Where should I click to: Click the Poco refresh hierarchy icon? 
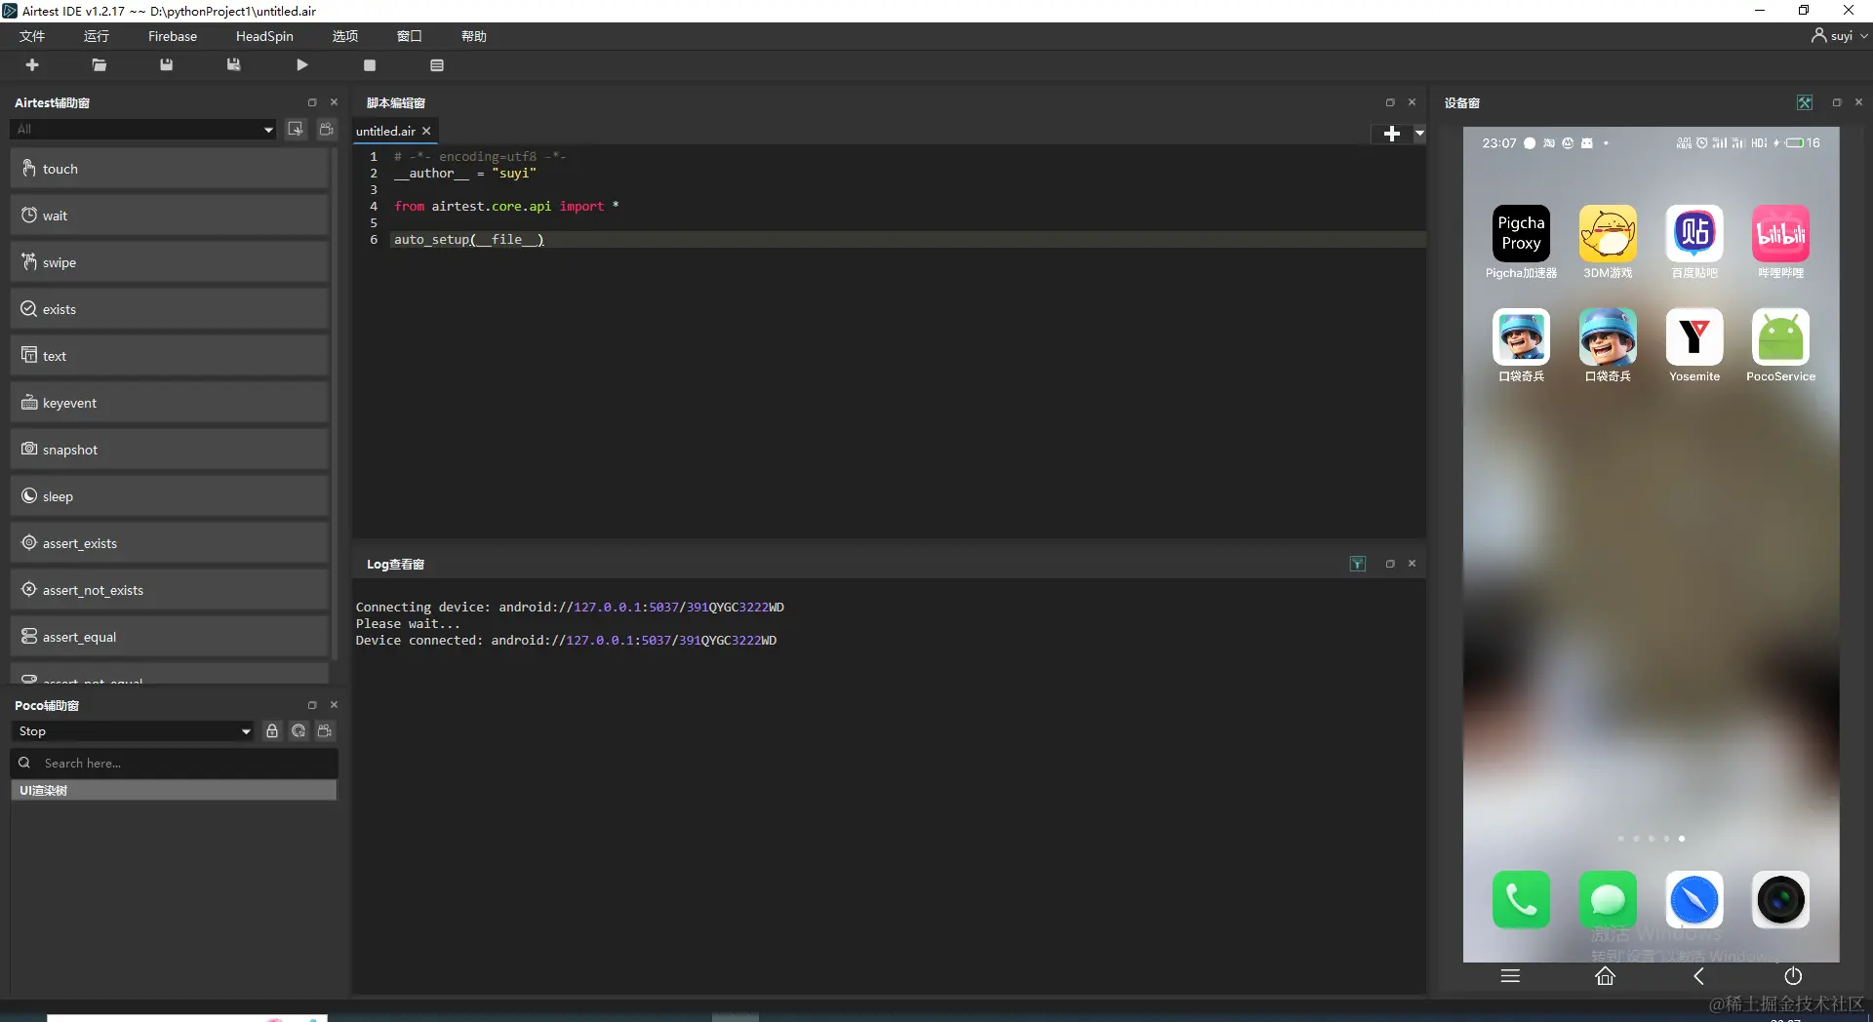pyautogui.click(x=299, y=731)
